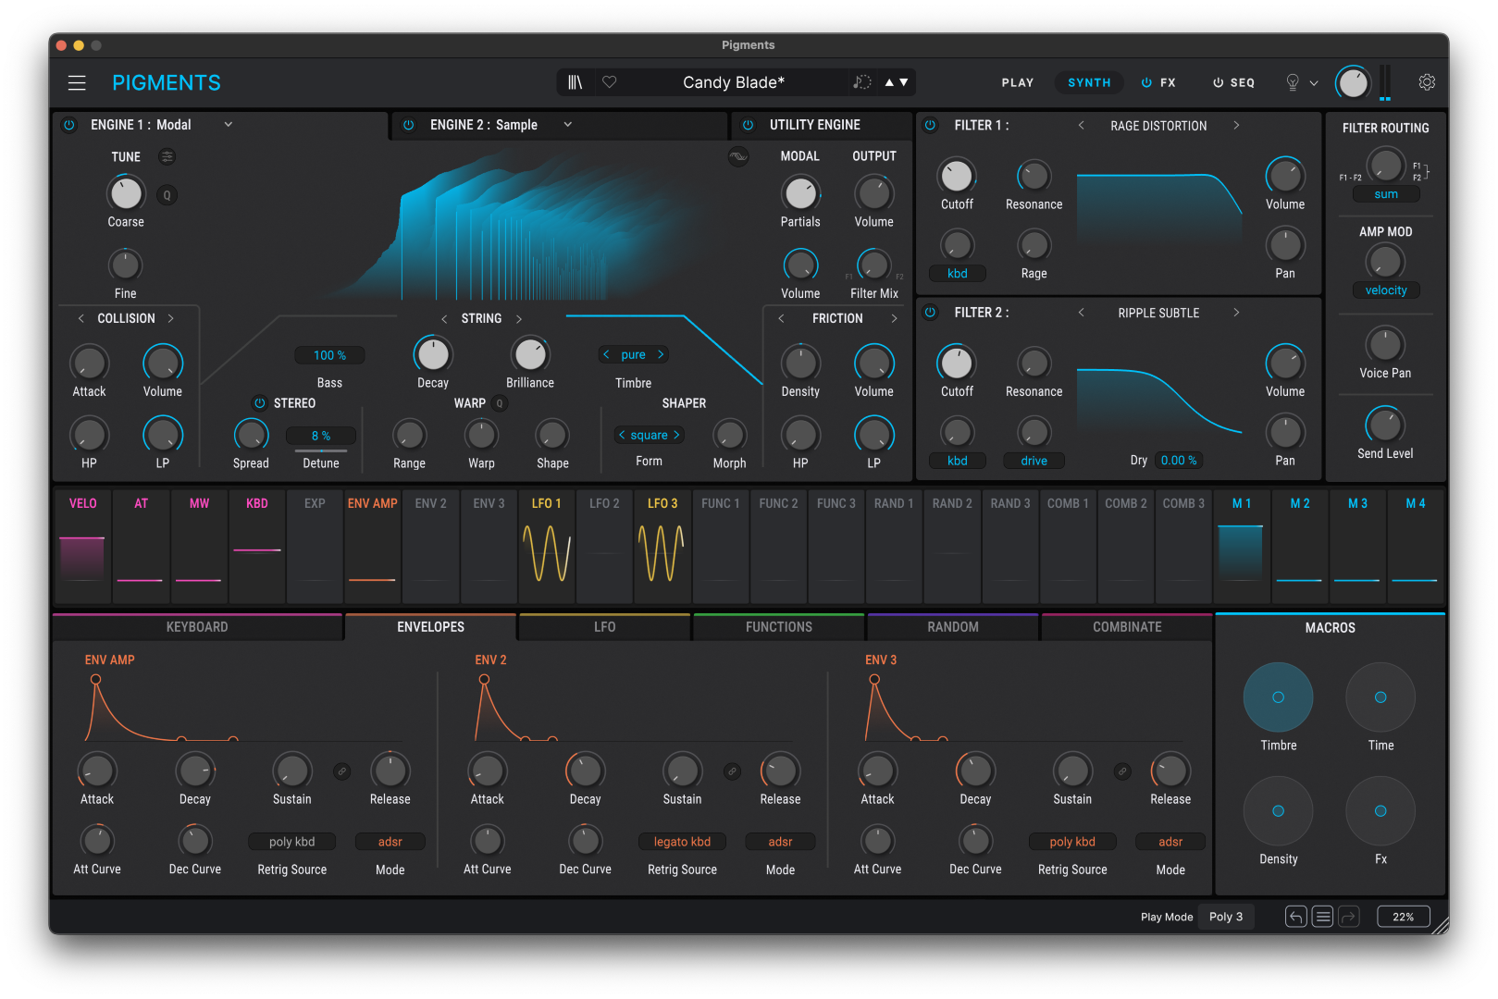Screen dimensions: 1498x999
Task: Open the tutorials lamp icon
Action: point(1292,82)
